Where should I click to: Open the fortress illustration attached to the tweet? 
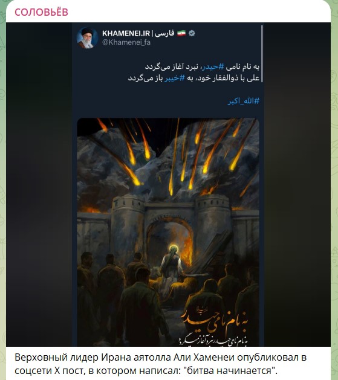tap(168, 232)
